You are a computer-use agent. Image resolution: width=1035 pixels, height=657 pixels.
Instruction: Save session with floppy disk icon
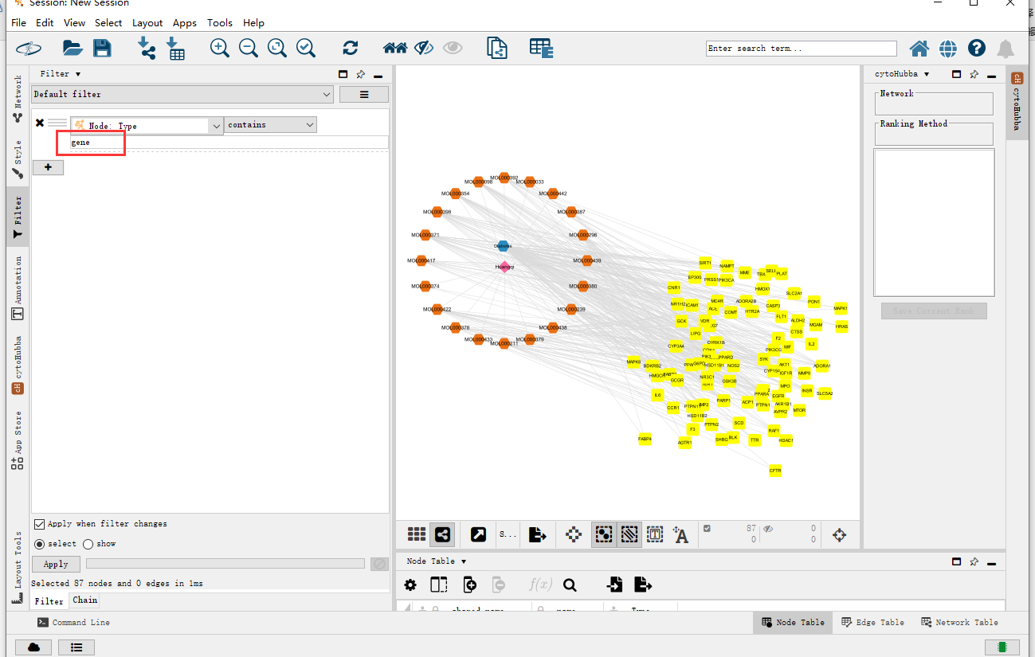coord(102,48)
